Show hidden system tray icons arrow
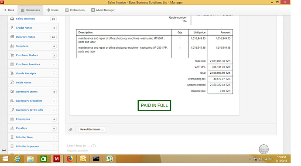Image resolution: width=301 pixels, height=166 pixels. (250, 159)
